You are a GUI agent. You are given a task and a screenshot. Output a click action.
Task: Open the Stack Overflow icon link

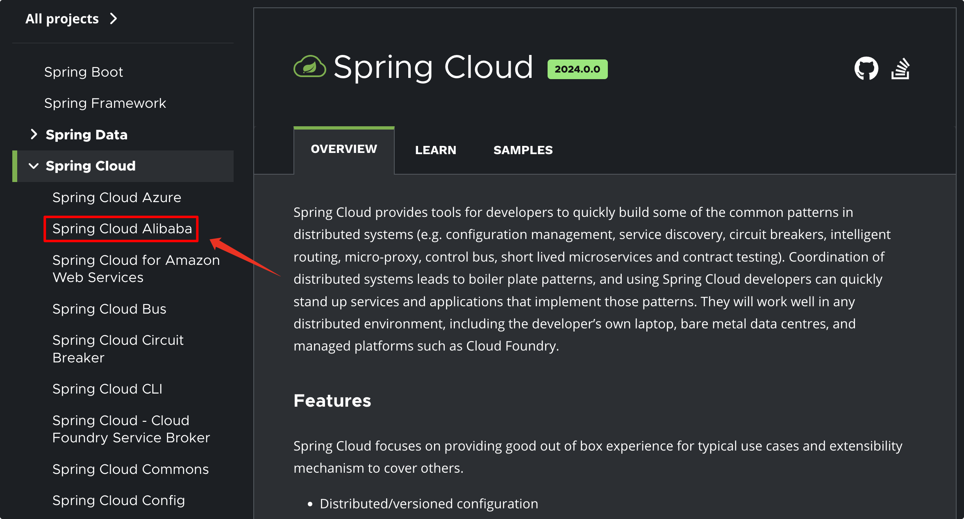coord(900,68)
